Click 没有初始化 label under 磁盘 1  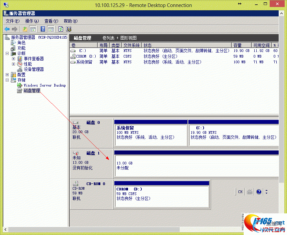click(x=82, y=168)
